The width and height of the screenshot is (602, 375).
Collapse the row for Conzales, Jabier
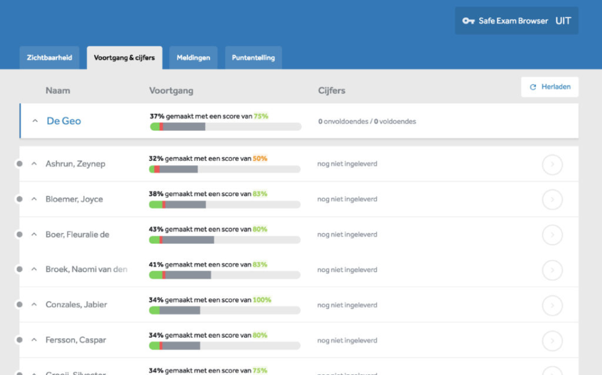click(x=33, y=305)
